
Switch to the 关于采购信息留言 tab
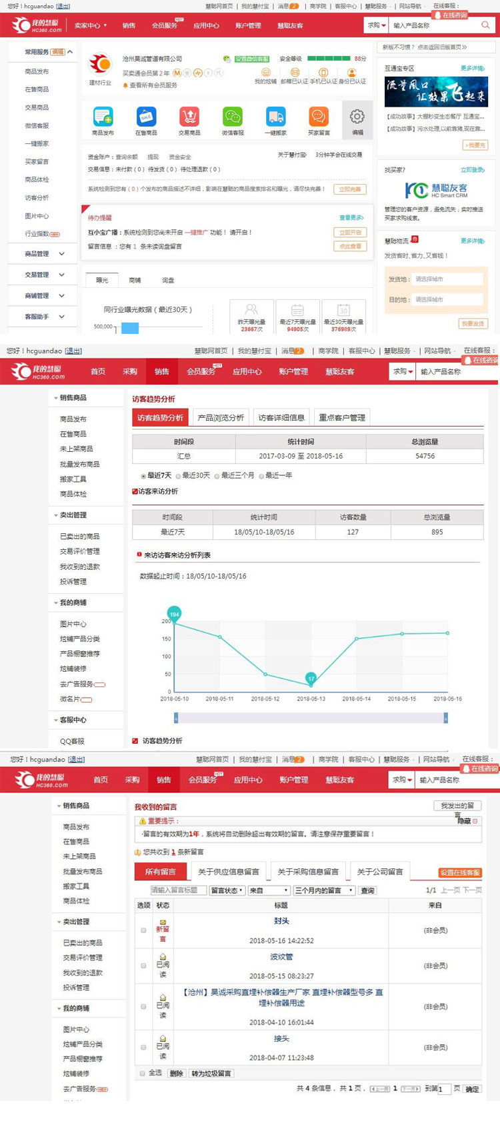point(308,872)
